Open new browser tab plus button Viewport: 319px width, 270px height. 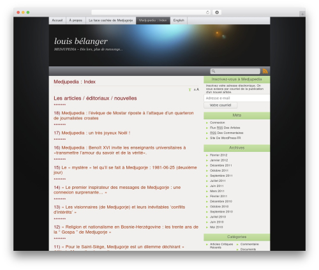[302, 14]
